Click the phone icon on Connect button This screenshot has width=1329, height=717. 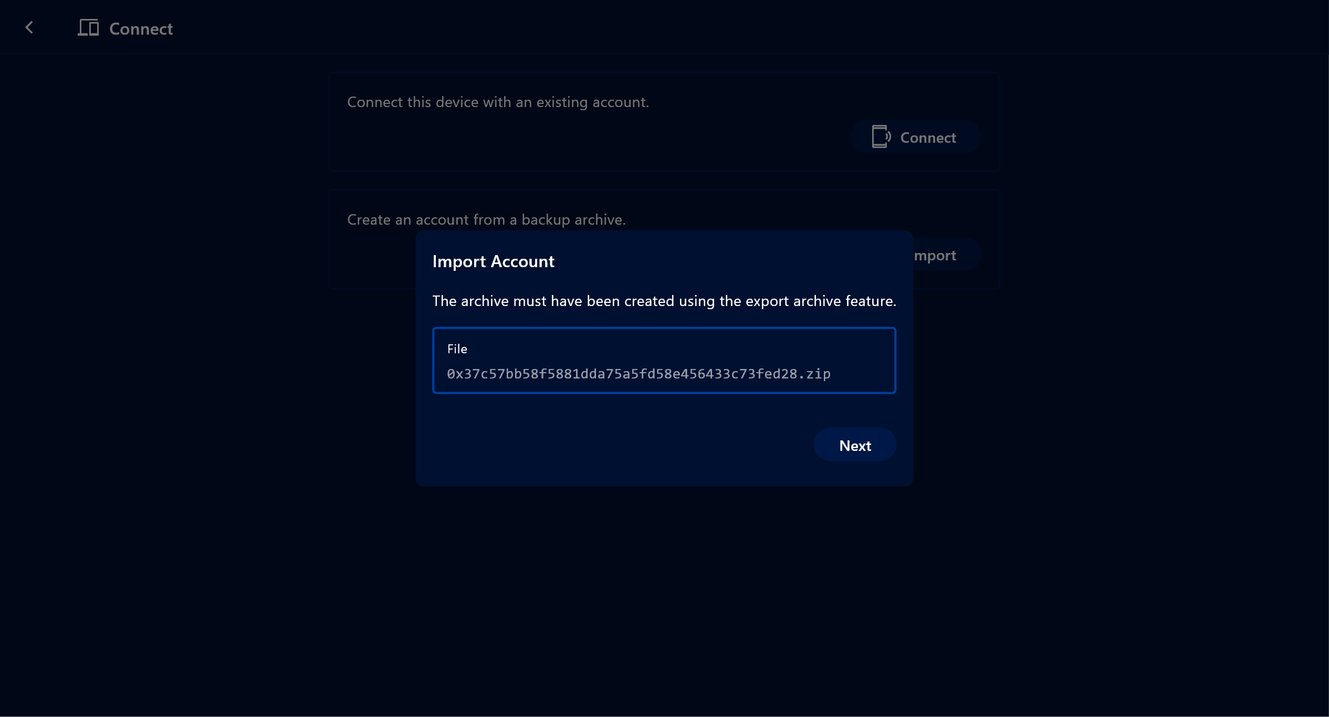coord(881,137)
